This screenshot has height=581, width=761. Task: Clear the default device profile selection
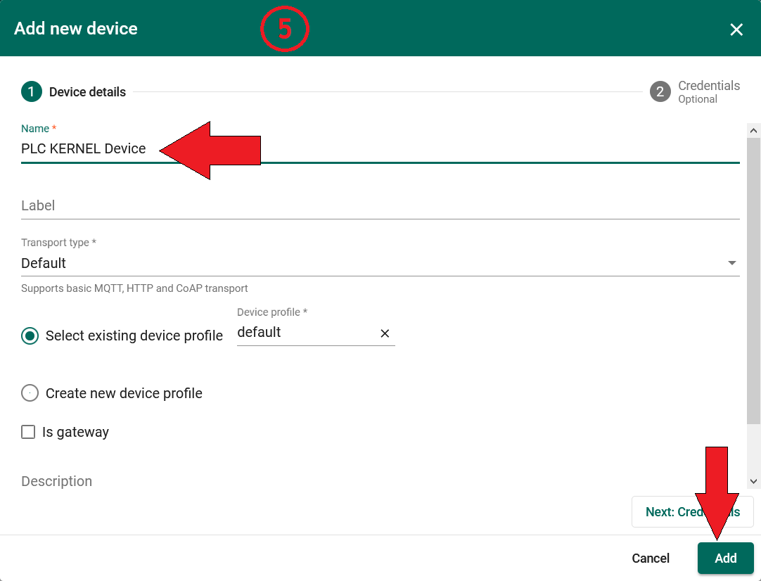(385, 333)
